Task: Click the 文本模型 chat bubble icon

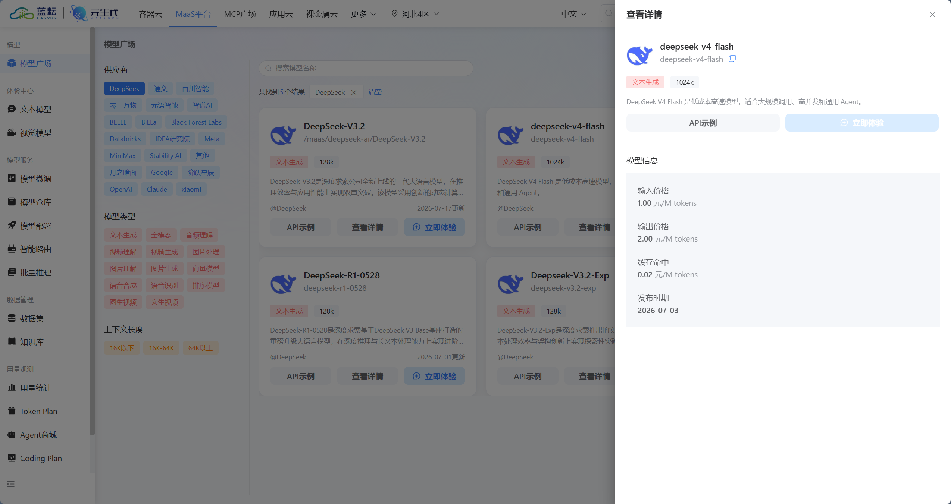Action: (12, 109)
